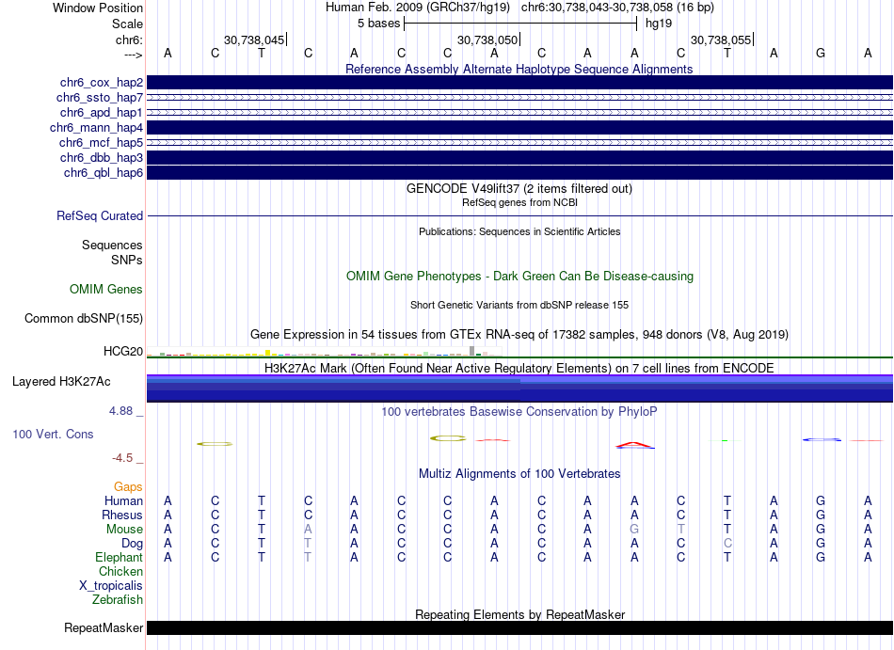Viewport: 894px width, 650px height.
Task: Click the chr6_mann_hap4 alignment bar
Action: tap(520, 127)
